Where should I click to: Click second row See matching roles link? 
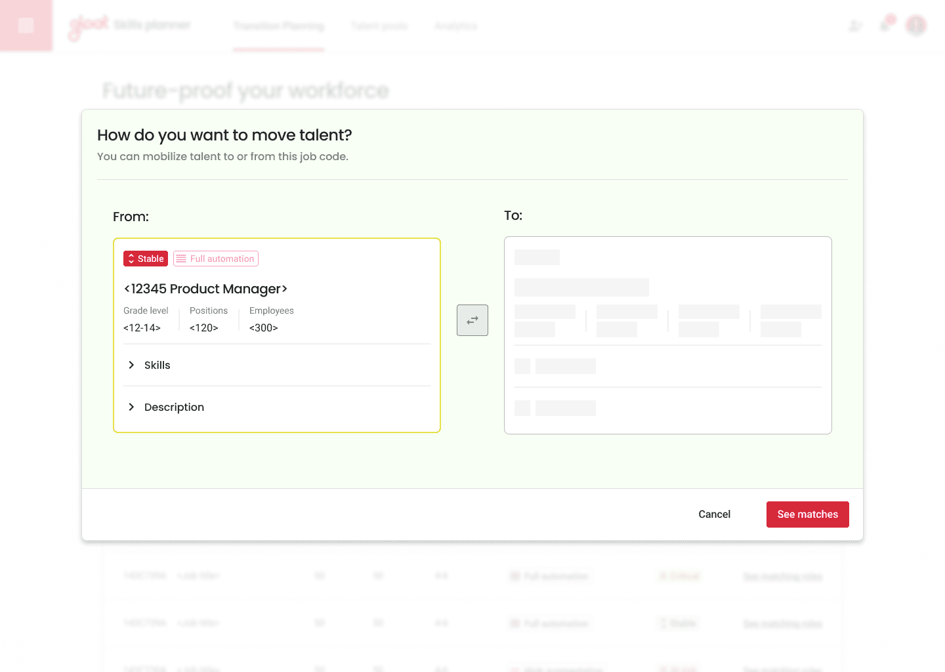(782, 624)
